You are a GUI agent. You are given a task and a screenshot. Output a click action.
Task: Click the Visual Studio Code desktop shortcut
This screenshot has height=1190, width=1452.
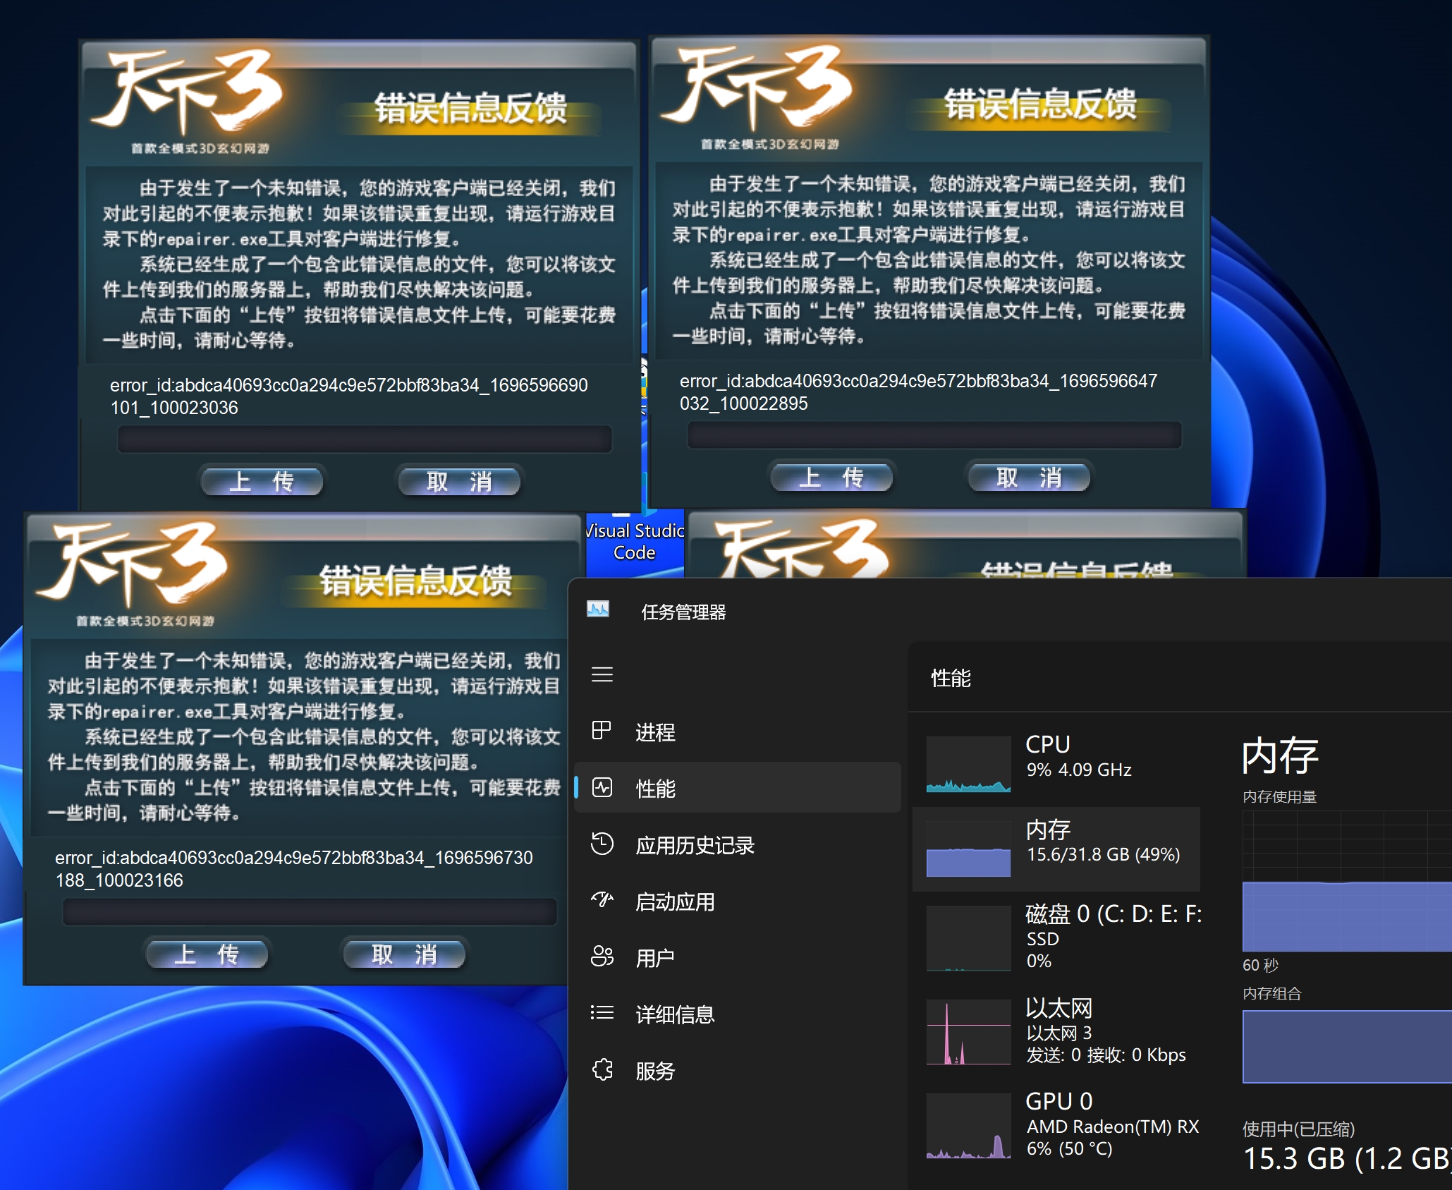(x=635, y=538)
